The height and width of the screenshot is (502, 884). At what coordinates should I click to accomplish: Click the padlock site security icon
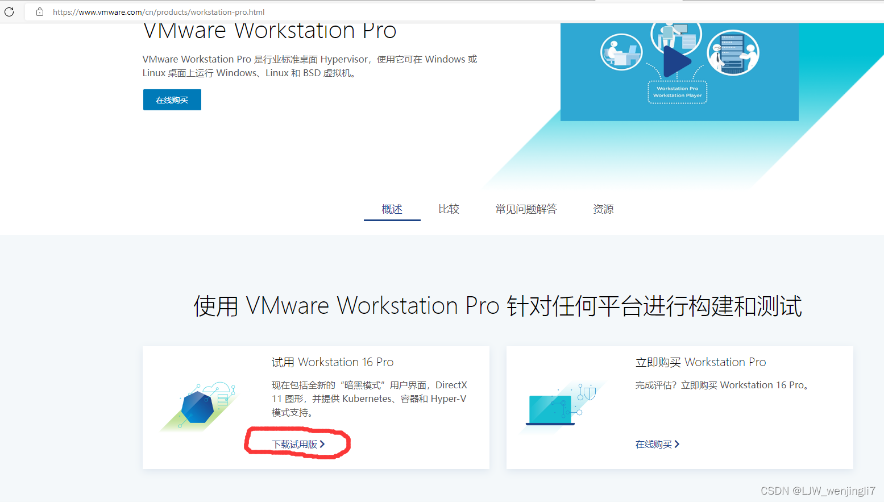pos(40,11)
